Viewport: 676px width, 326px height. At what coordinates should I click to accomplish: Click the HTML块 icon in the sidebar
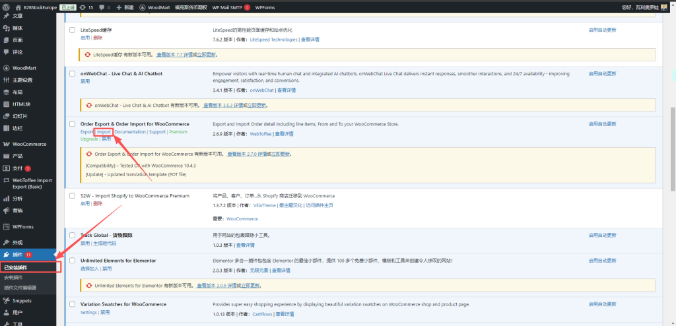6,104
